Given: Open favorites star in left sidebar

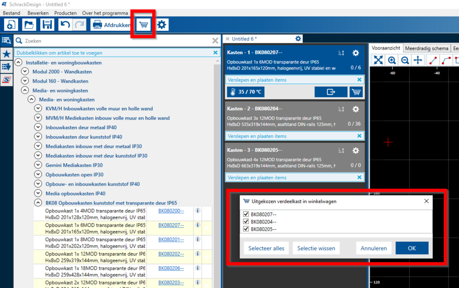Looking at the screenshot, I should (x=6, y=54).
